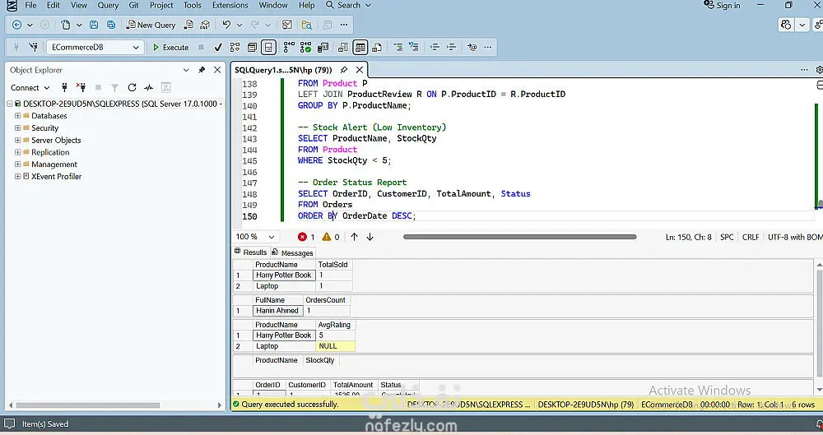Click the Search box in title bar
Image resolution: width=823 pixels, height=435 pixels.
(348, 5)
